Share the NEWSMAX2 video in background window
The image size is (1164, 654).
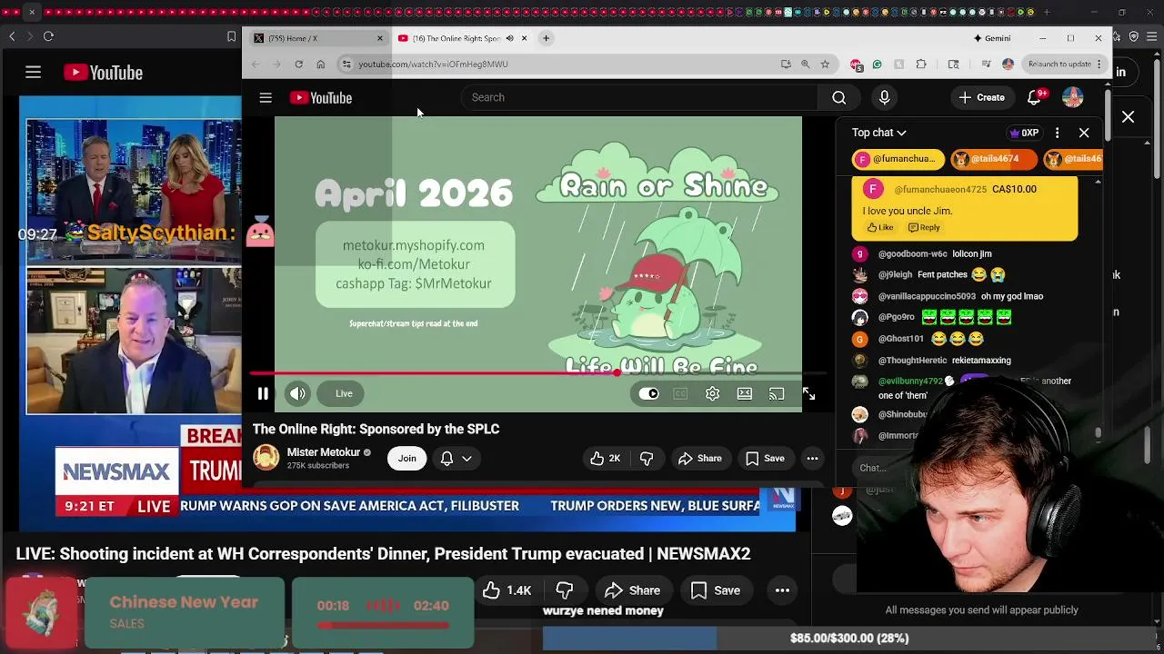(x=632, y=590)
